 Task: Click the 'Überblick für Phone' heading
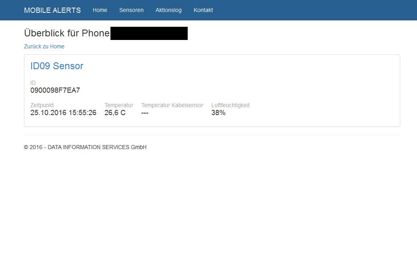tap(67, 33)
